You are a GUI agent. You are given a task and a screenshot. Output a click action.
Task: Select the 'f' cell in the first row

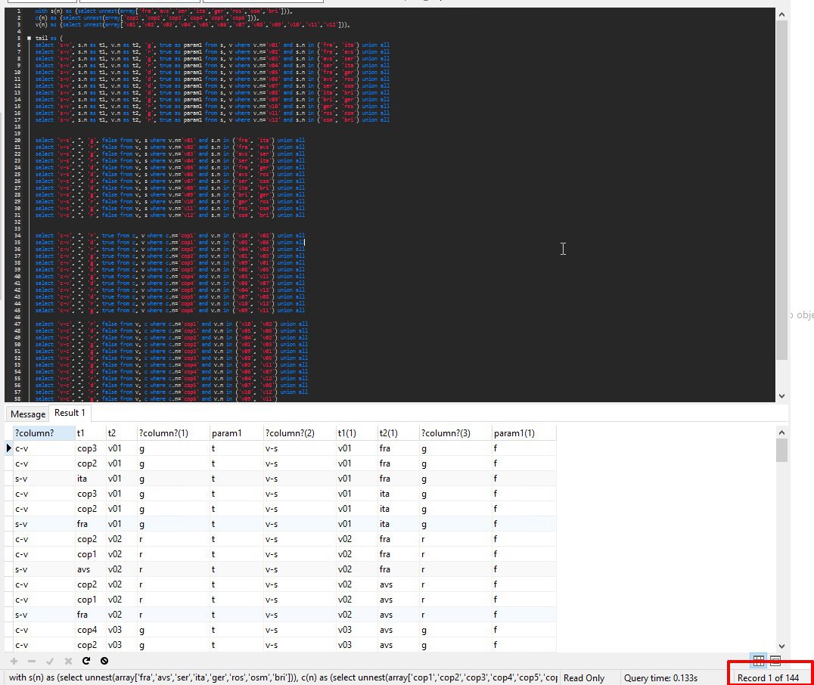point(524,448)
